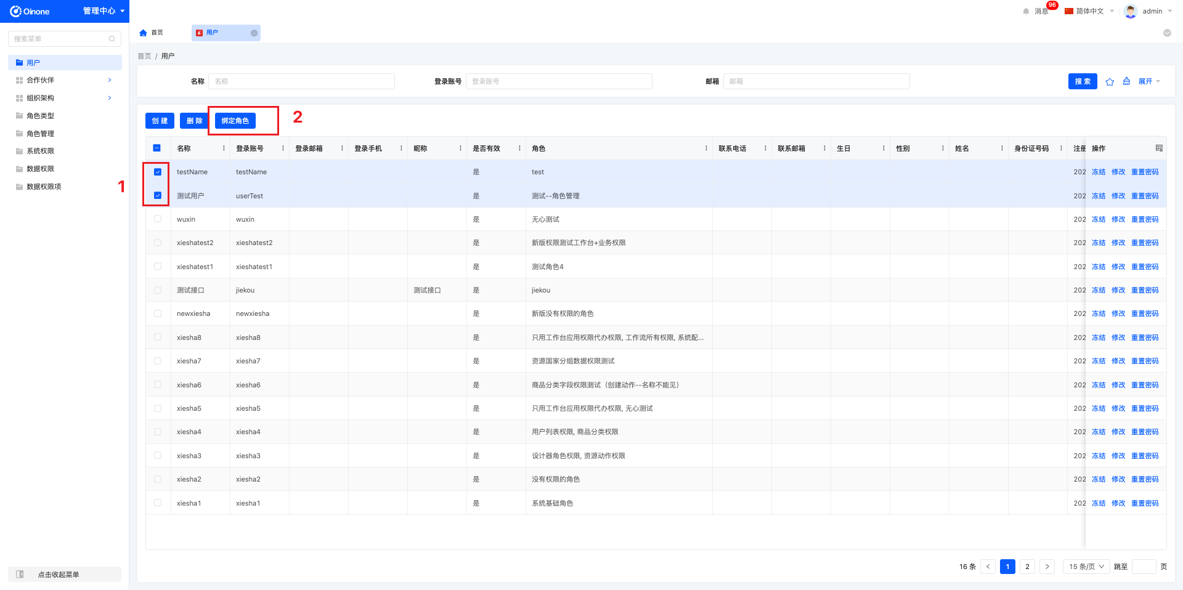Check the xieshatest2 row checkbox
This screenshot has height=590, width=1183.
[158, 243]
